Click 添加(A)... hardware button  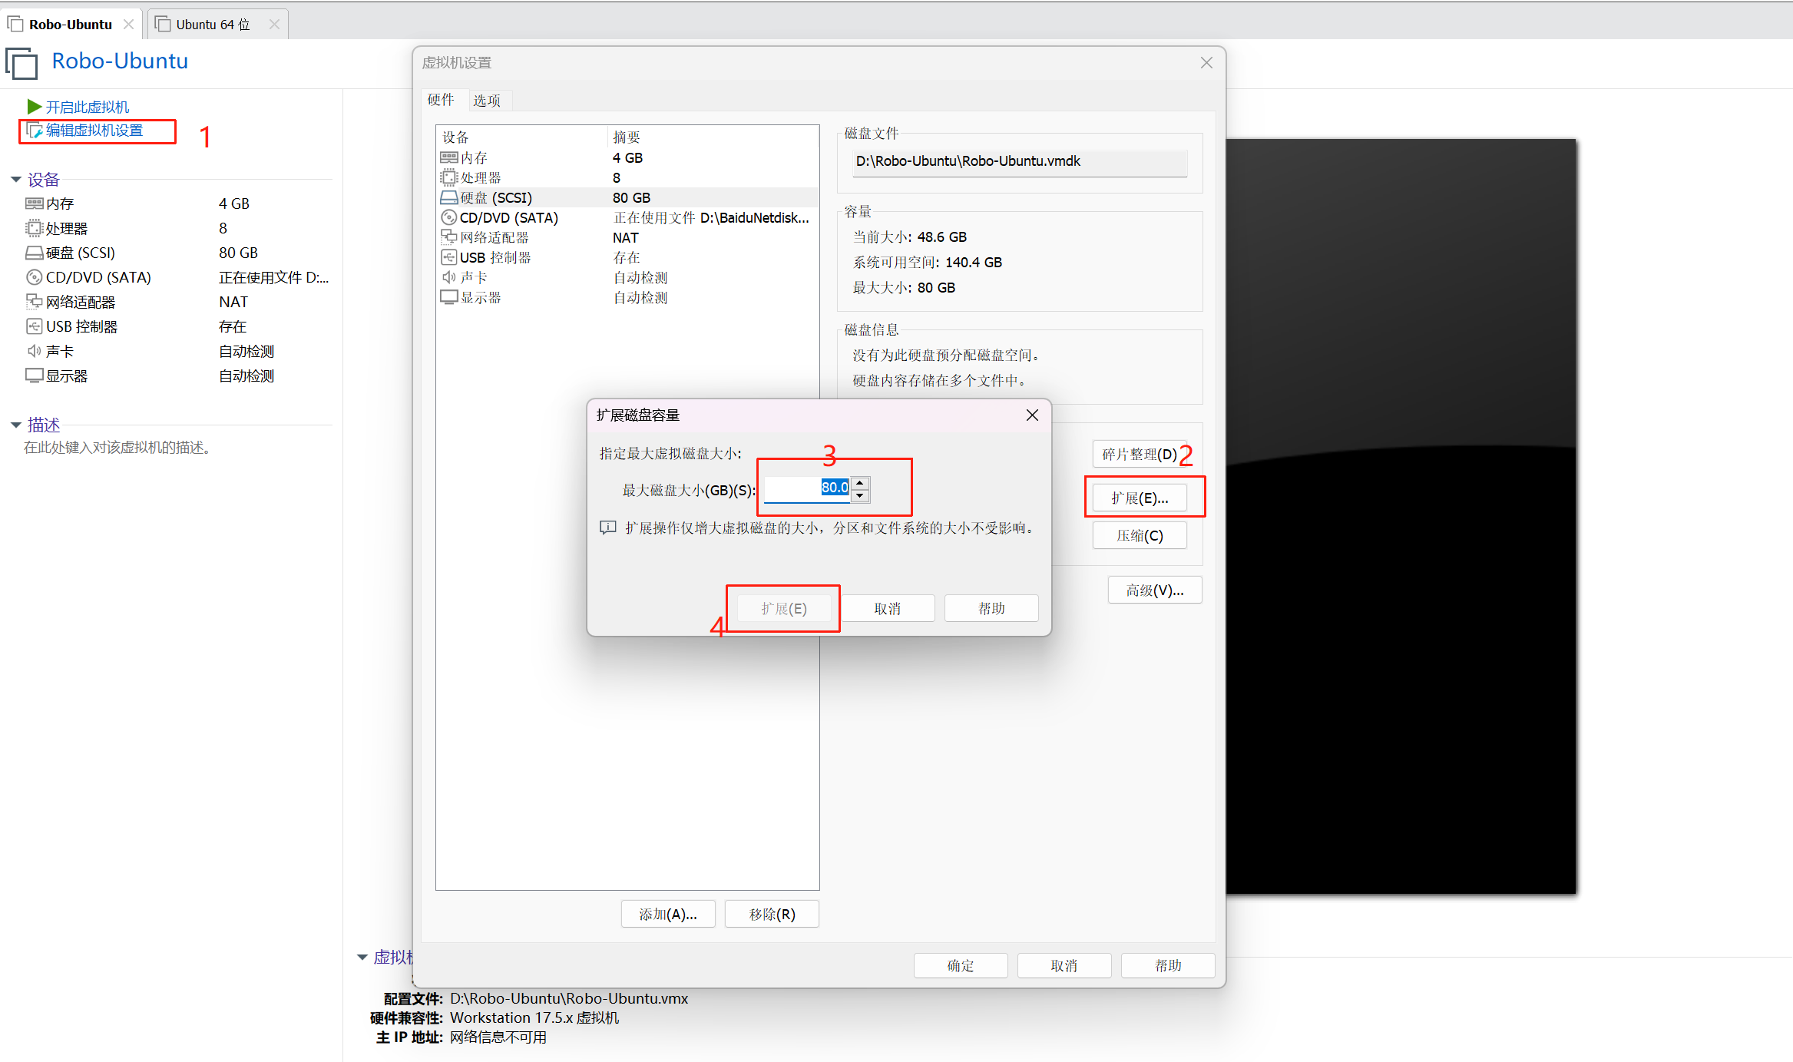[668, 914]
